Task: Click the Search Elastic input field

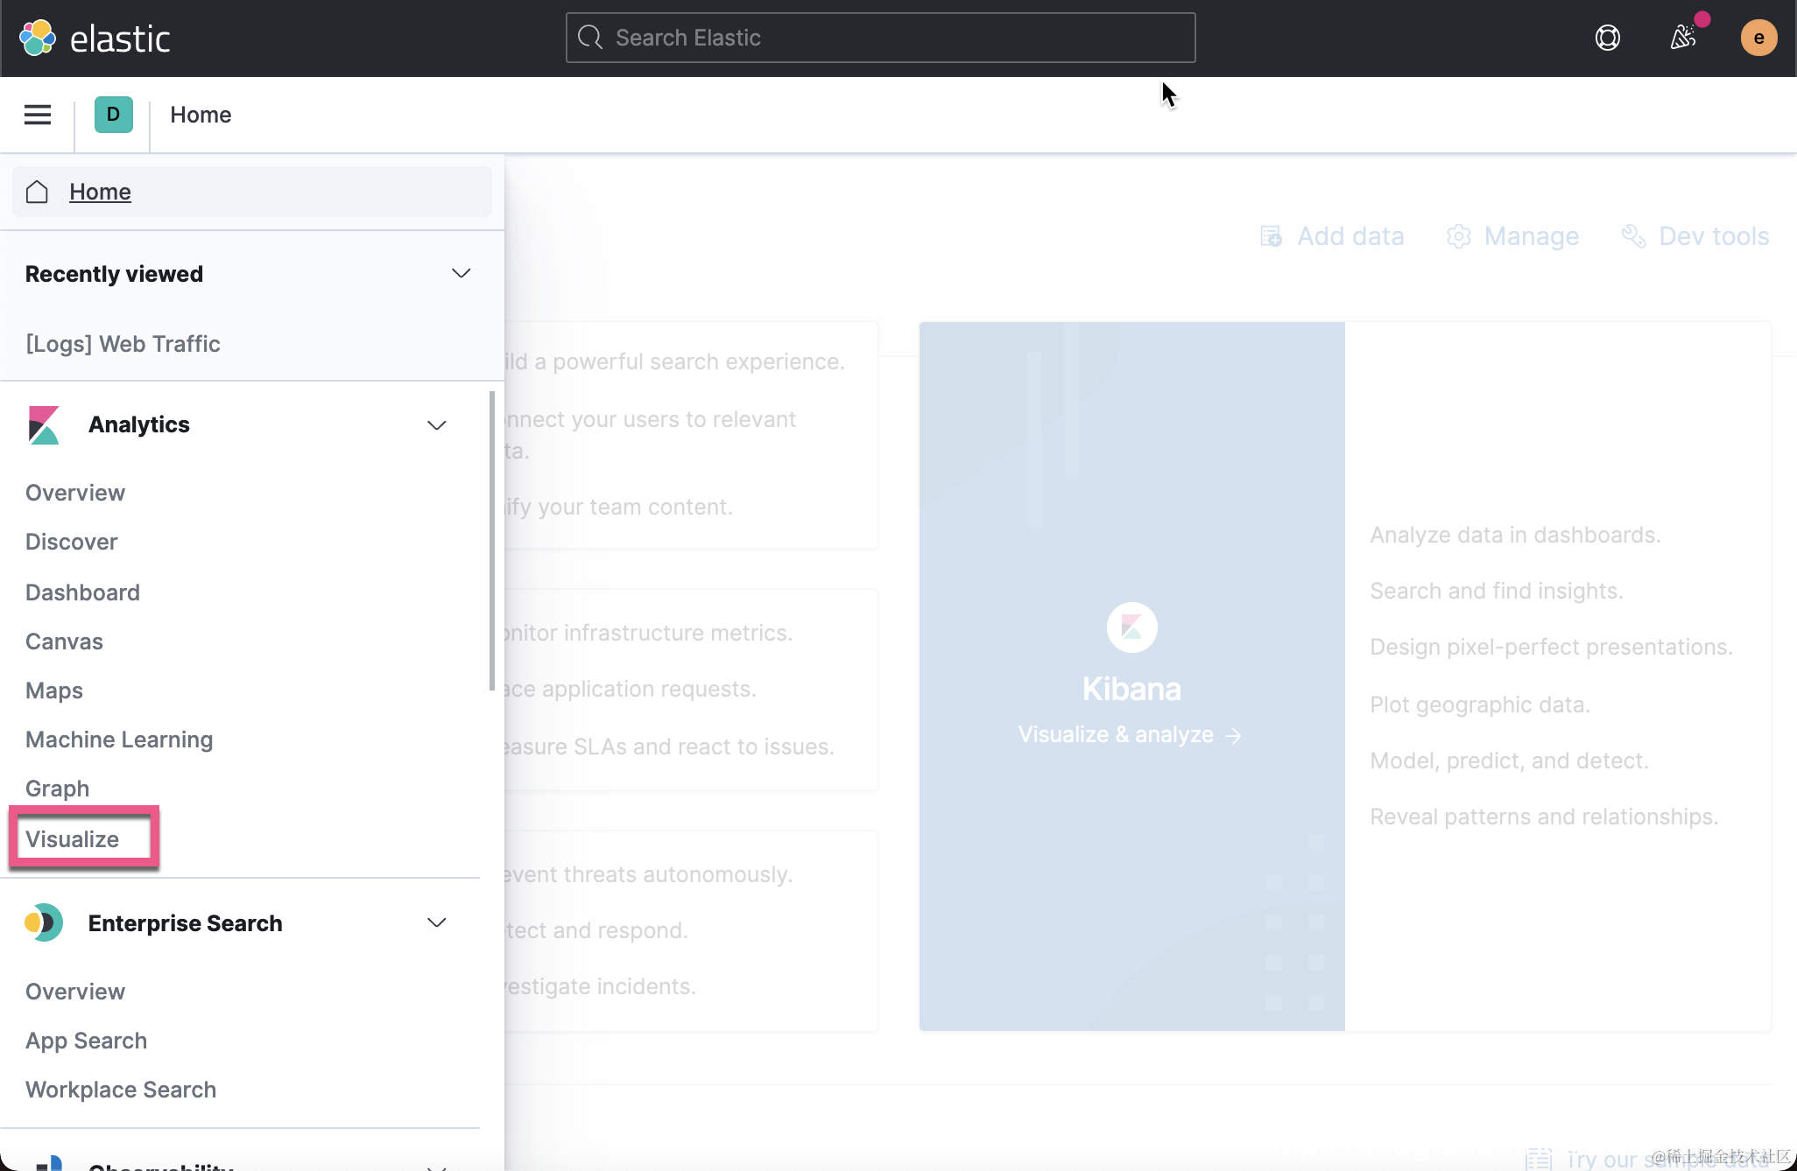Action: coord(880,38)
